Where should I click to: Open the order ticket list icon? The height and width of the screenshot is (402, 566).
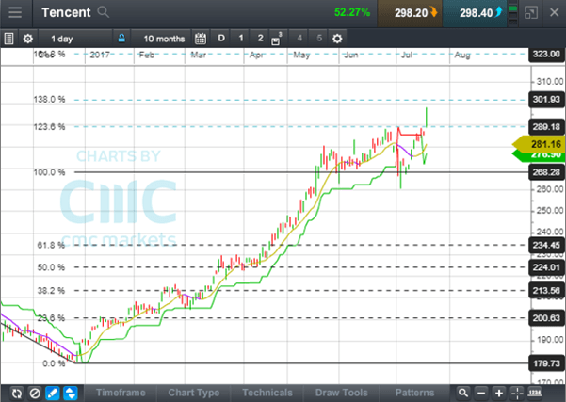coord(9,39)
